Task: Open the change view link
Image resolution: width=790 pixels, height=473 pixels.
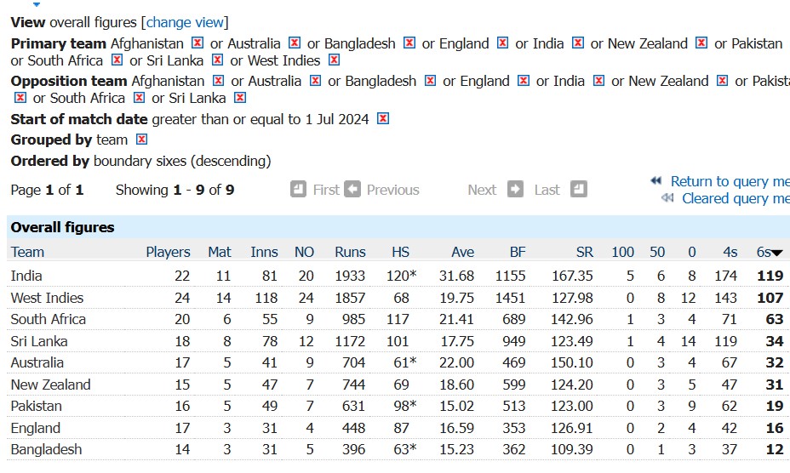Action: point(185,23)
